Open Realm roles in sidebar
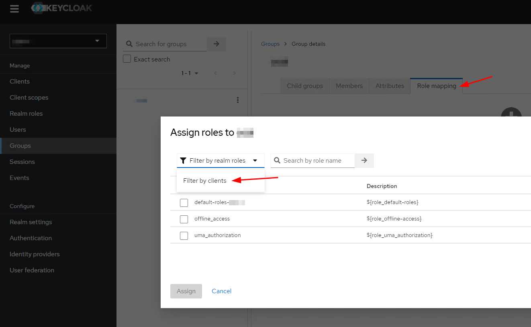 click(26, 114)
